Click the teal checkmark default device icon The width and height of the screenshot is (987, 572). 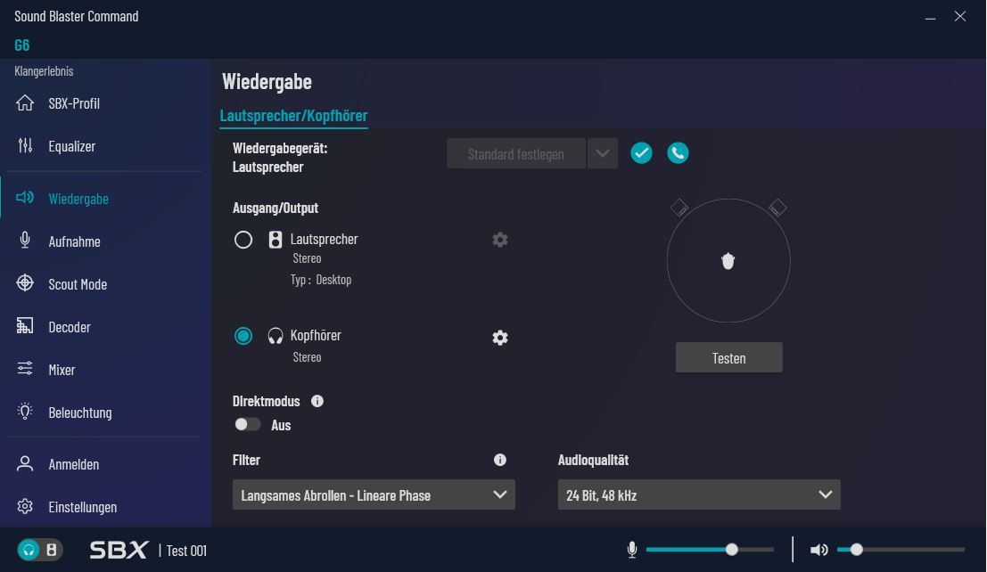[x=641, y=153]
